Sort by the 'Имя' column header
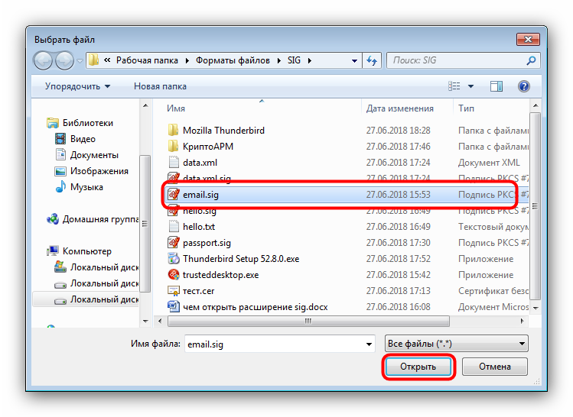This screenshot has width=573, height=417. [x=176, y=108]
